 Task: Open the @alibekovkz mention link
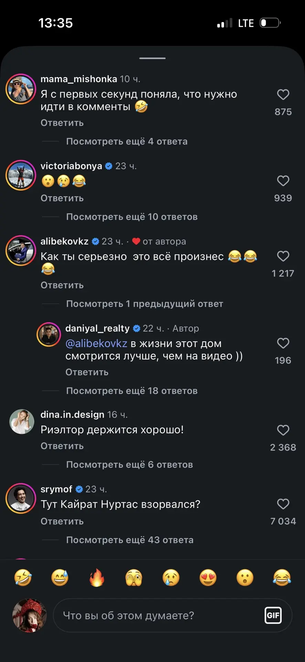coord(96,343)
